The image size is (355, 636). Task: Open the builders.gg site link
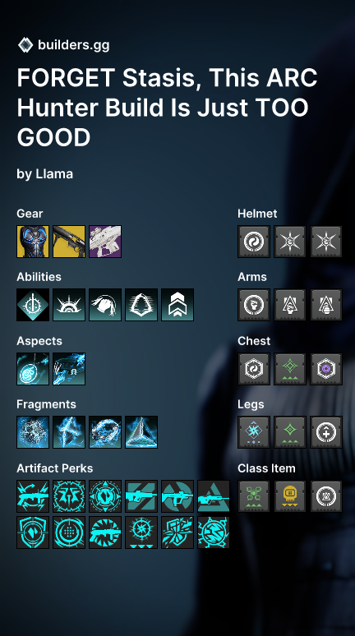[73, 45]
